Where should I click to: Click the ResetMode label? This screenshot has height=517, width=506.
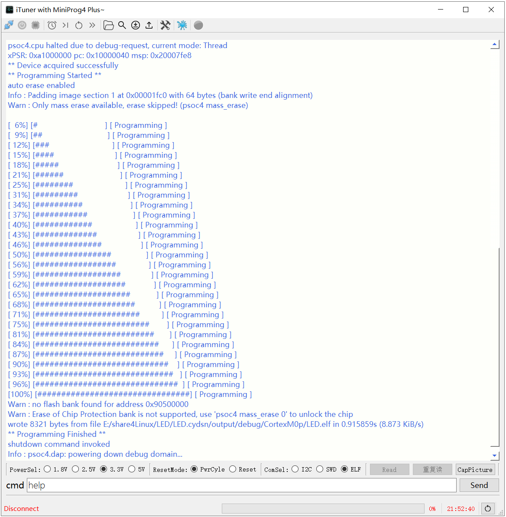170,469
